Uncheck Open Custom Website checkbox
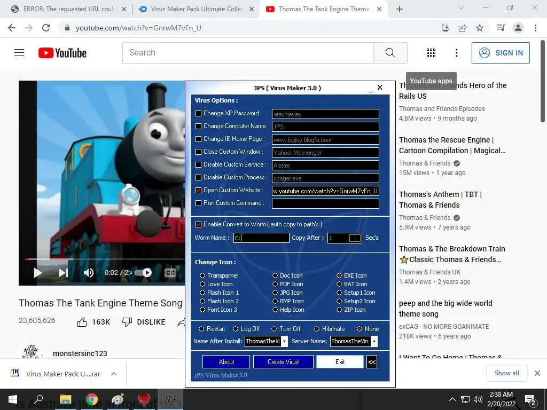The width and height of the screenshot is (547, 410). coord(199,191)
